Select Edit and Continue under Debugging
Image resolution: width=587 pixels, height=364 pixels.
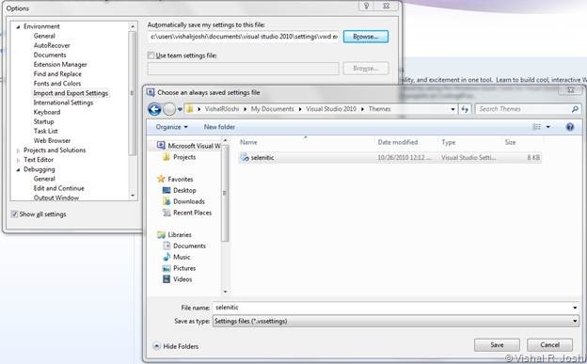(58, 188)
